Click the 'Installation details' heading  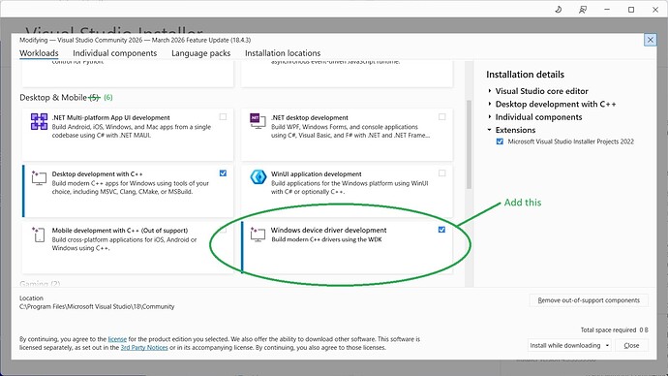pyautogui.click(x=525, y=75)
